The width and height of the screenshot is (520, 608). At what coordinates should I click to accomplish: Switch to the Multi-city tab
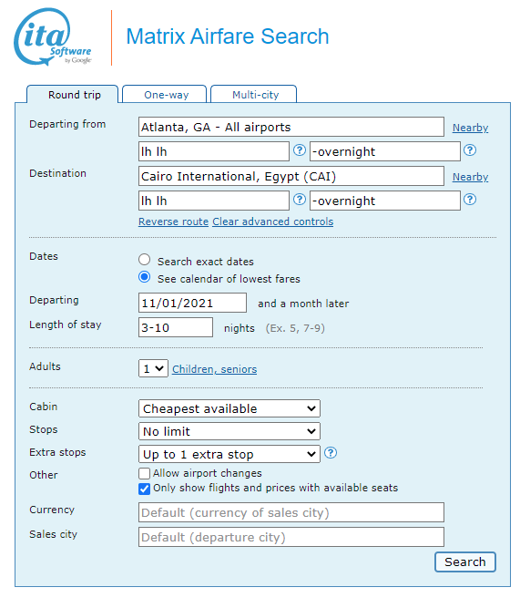tap(254, 94)
